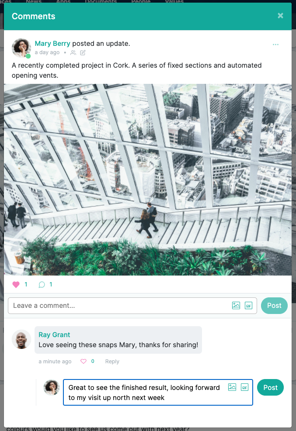Add GIF in Leave a comment field
Viewport: 296px width, 431px height.
click(249, 305)
